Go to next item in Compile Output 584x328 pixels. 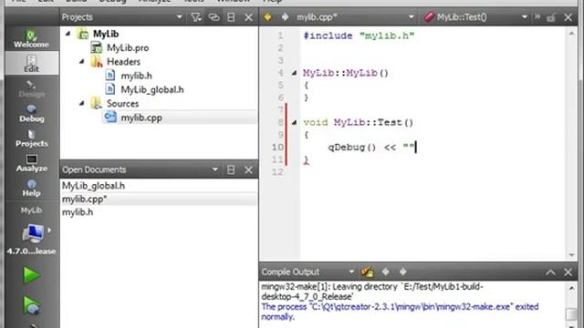tap(403, 272)
